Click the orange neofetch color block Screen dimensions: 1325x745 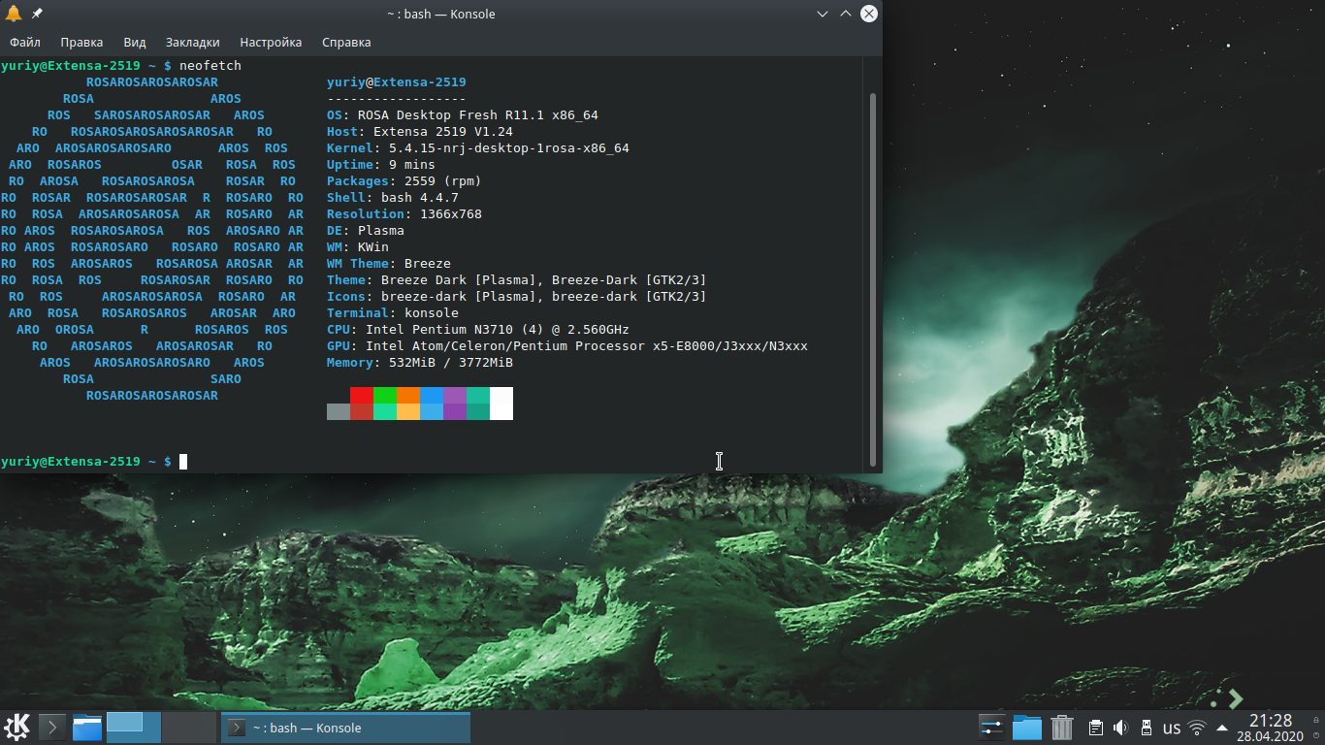coord(408,396)
